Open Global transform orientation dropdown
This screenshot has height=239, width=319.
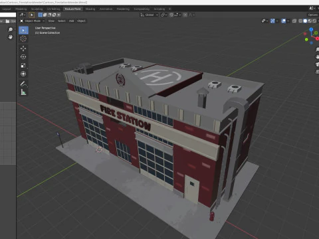coord(149,15)
